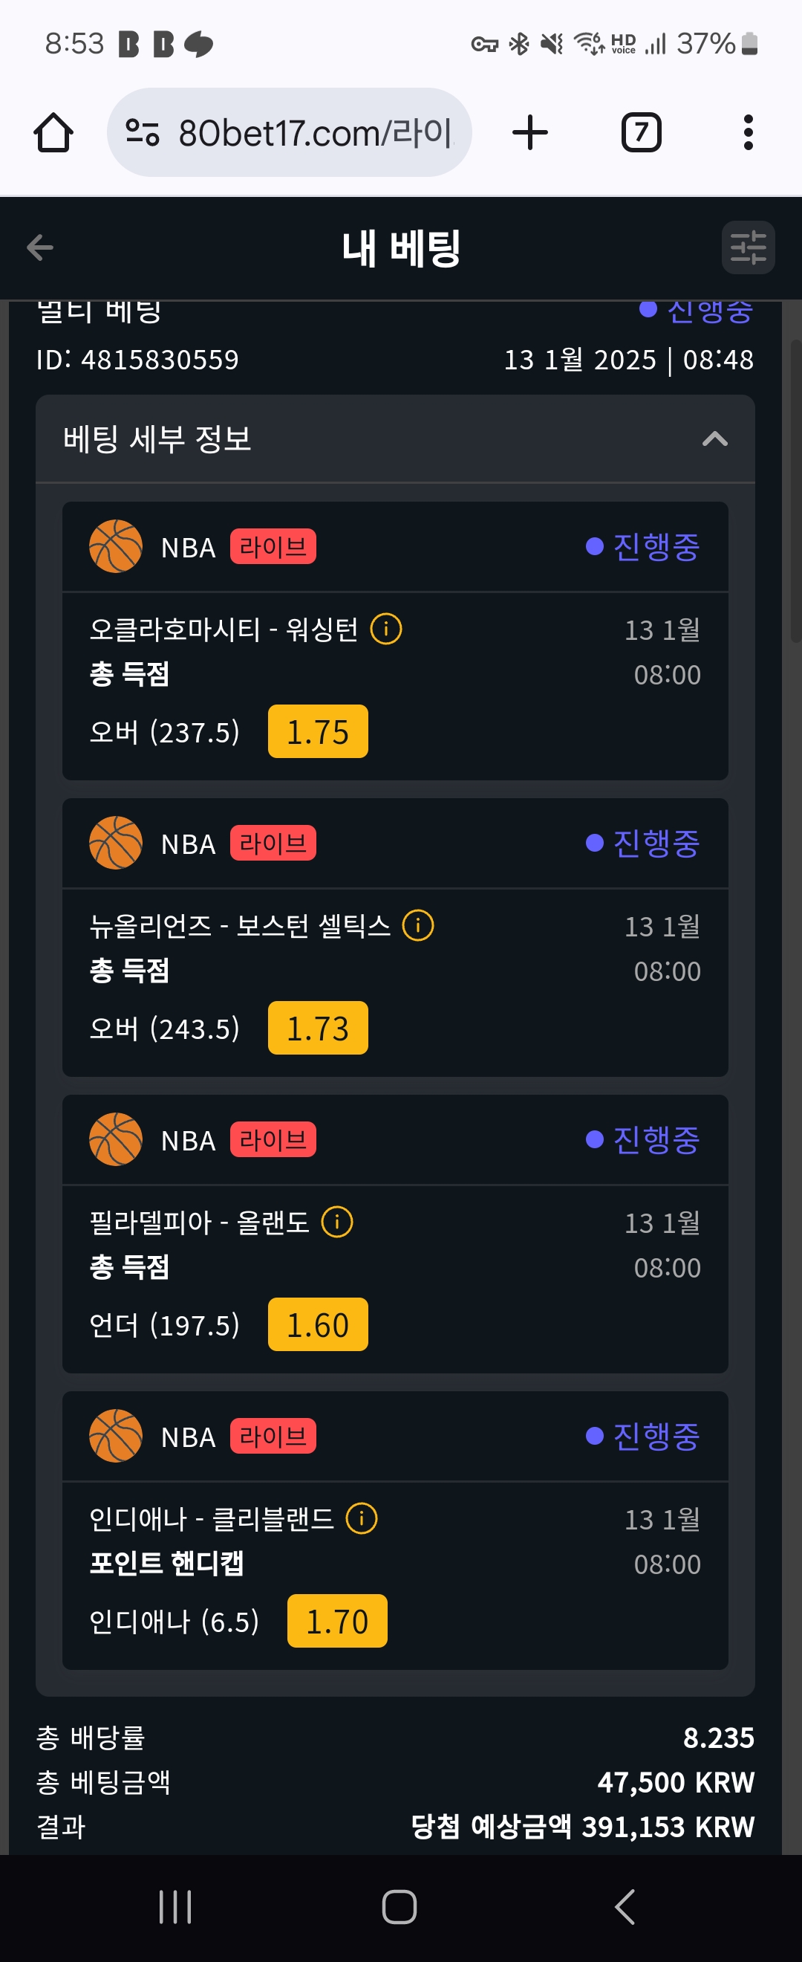Open Android recent apps button
The height and width of the screenshot is (1962, 802).
coord(175,1907)
